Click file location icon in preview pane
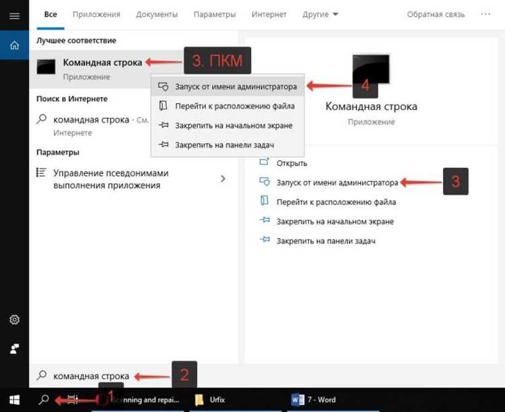The image size is (505, 412). point(265,201)
